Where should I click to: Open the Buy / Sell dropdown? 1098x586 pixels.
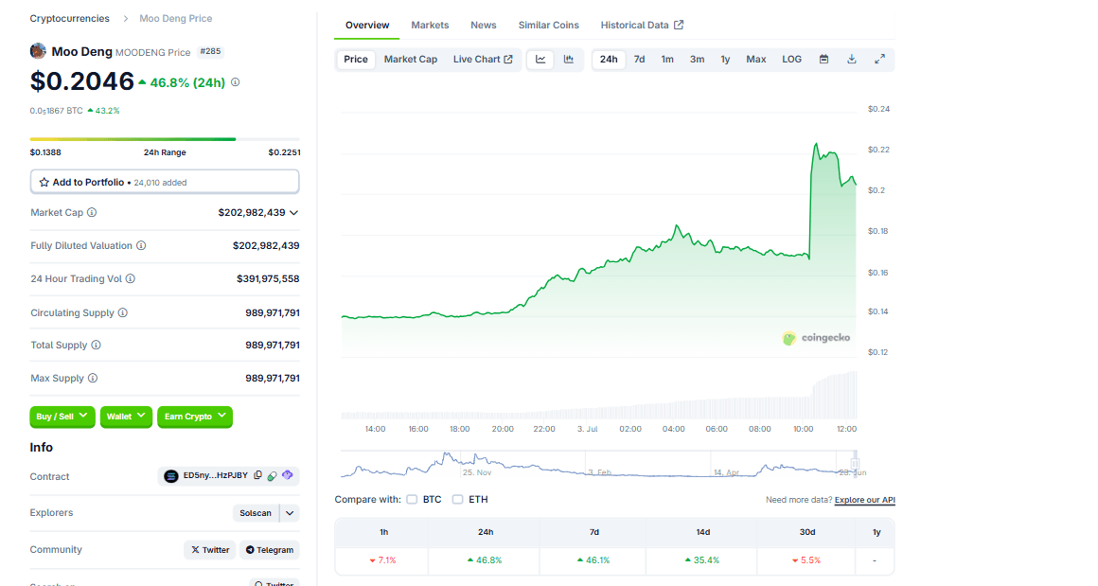click(x=62, y=417)
